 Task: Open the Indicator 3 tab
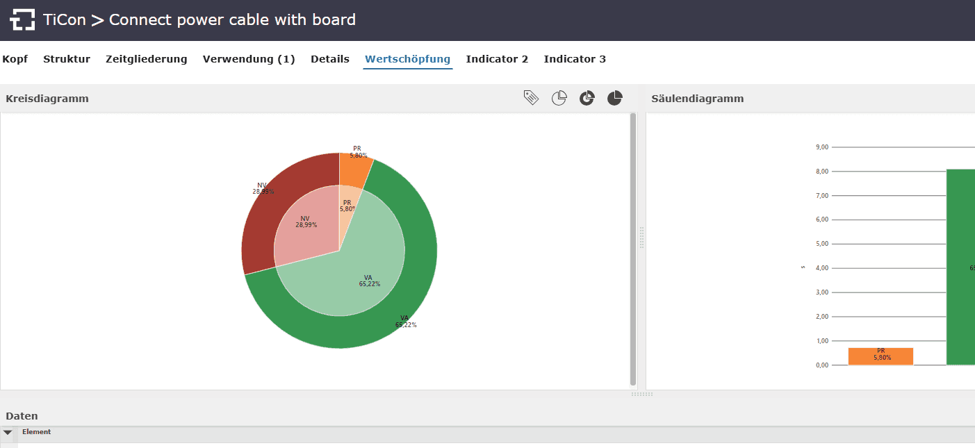click(x=575, y=59)
